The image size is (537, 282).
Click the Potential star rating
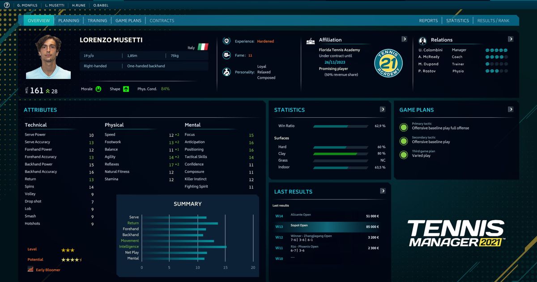point(72,260)
